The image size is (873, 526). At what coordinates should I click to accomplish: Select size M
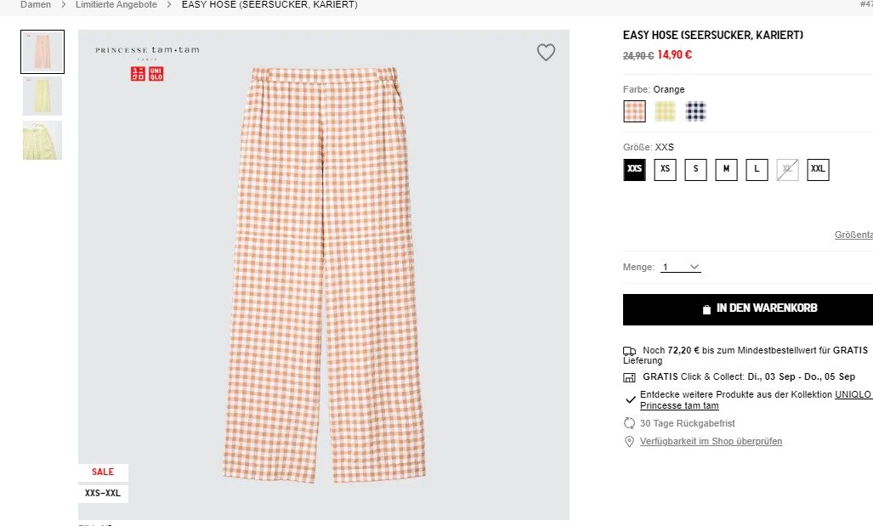726,169
